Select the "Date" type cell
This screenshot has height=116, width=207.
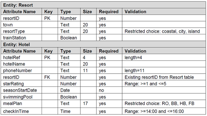tap(65, 90)
